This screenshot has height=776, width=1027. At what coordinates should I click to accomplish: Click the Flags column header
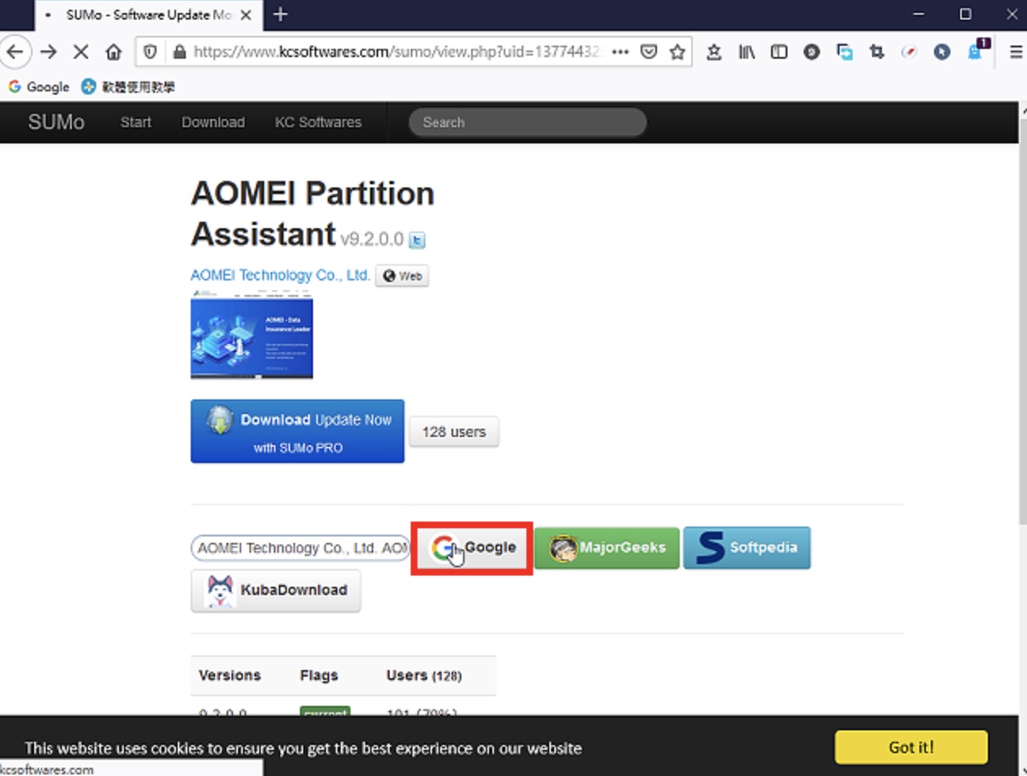pyautogui.click(x=319, y=676)
